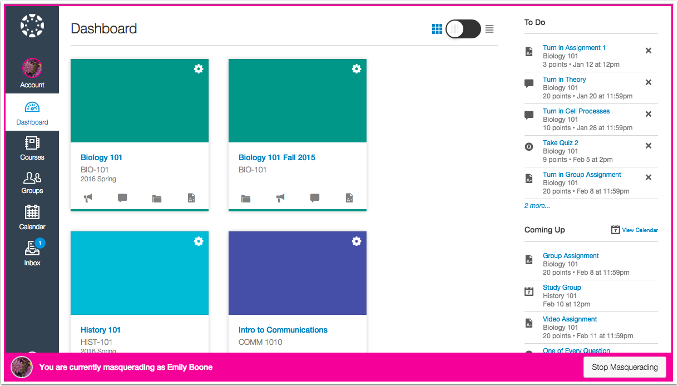The image size is (678, 386).
Task: Open Group Assignment under Coming Up
Action: 571,256
